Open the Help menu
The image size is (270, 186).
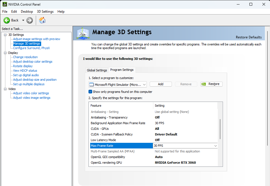[x=61, y=12]
